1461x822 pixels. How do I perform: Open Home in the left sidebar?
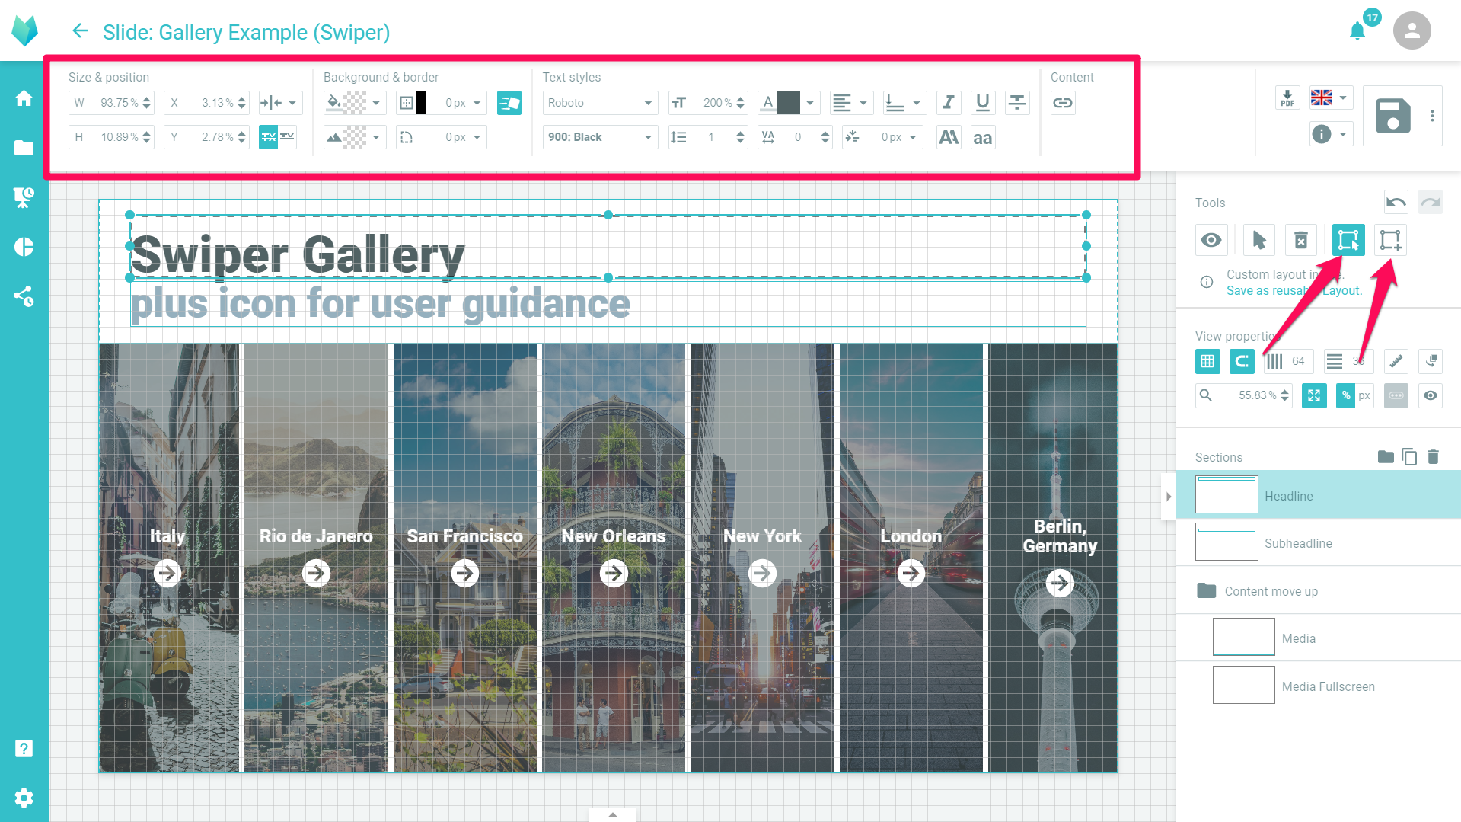24,98
